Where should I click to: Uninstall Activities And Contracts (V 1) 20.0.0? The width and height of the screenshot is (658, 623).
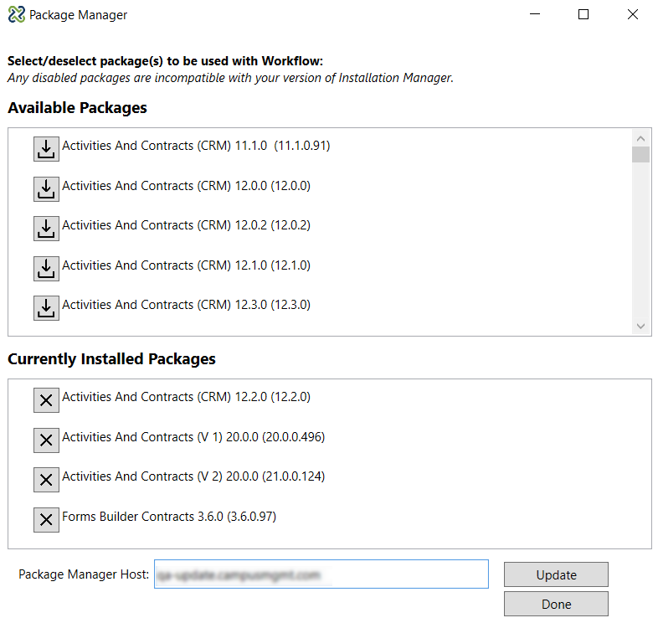tap(46, 440)
